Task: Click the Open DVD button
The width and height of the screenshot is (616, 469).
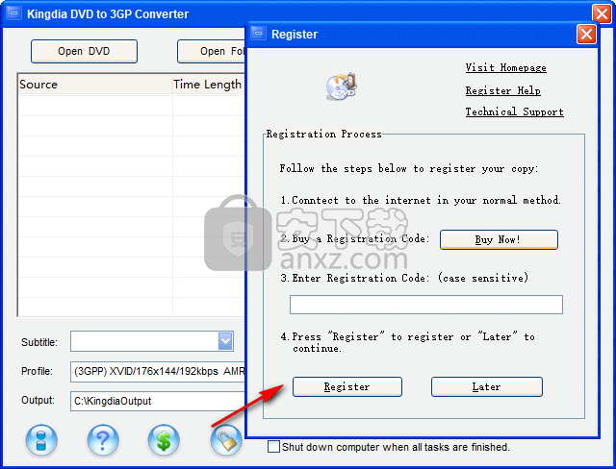Action: pos(84,51)
